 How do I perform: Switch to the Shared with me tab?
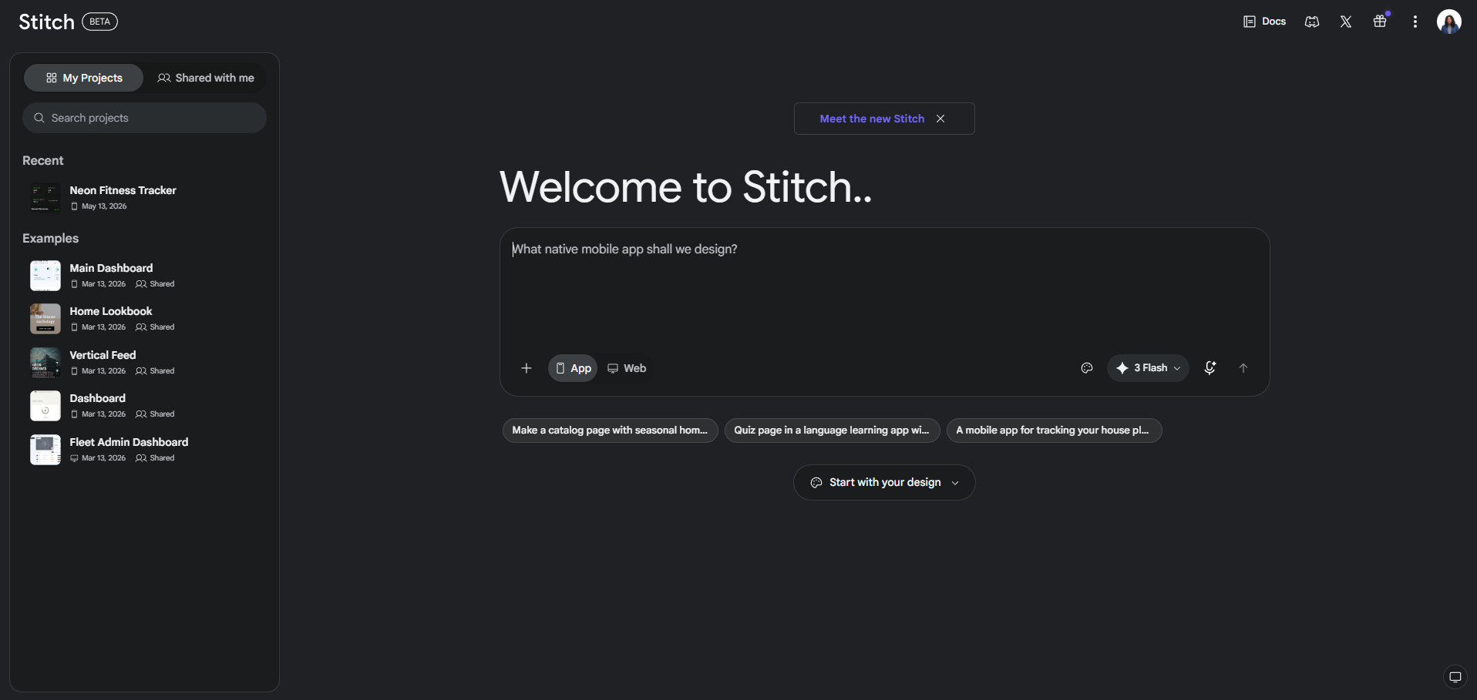tap(206, 78)
